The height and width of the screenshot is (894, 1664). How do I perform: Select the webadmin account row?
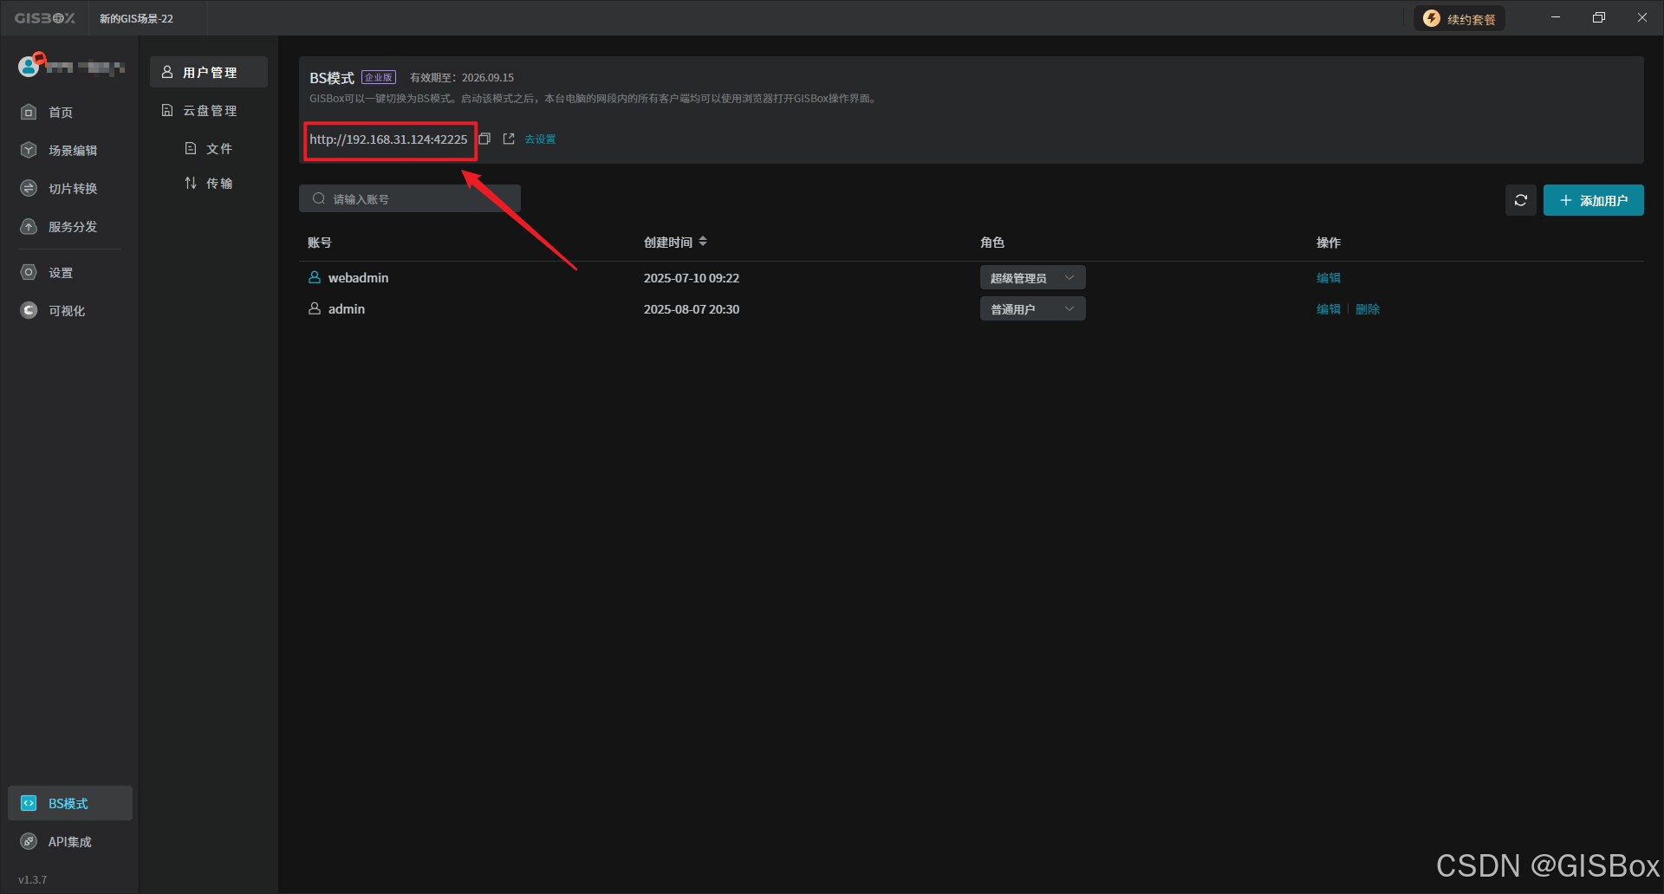point(972,278)
